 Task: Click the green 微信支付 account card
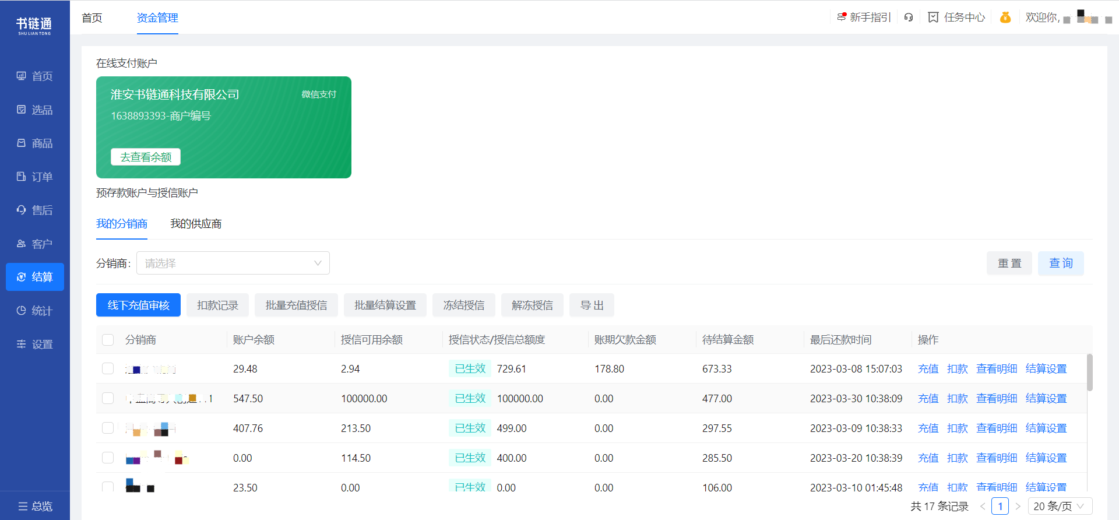pos(224,127)
